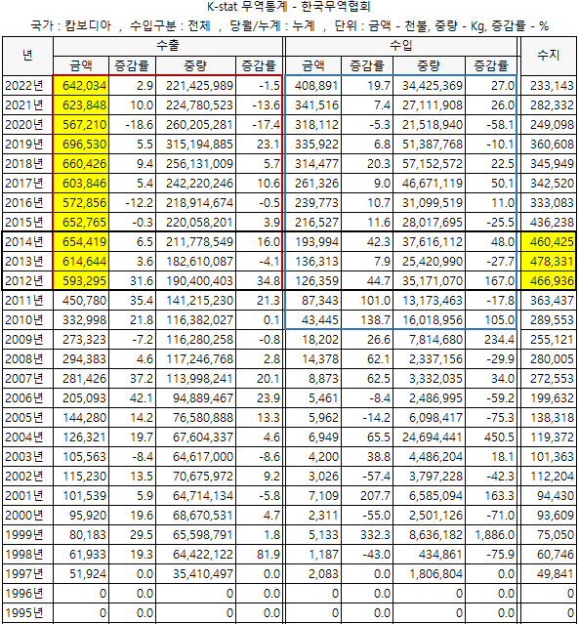Image resolution: width=579 pixels, height=624 pixels.
Task: Click export growth rate -18.6 for 2020년
Action: pos(133,125)
